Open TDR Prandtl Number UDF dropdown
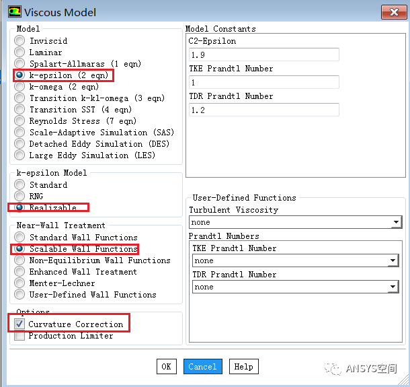 pos(296,287)
